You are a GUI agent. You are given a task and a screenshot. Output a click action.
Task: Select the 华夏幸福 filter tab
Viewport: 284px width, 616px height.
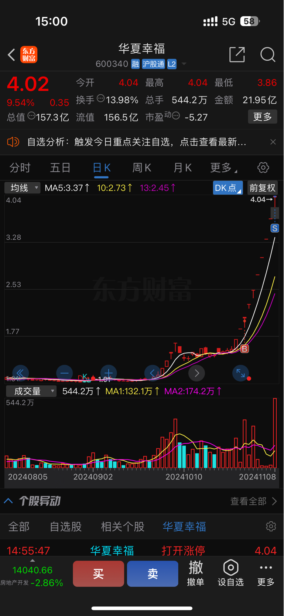tap(184, 526)
